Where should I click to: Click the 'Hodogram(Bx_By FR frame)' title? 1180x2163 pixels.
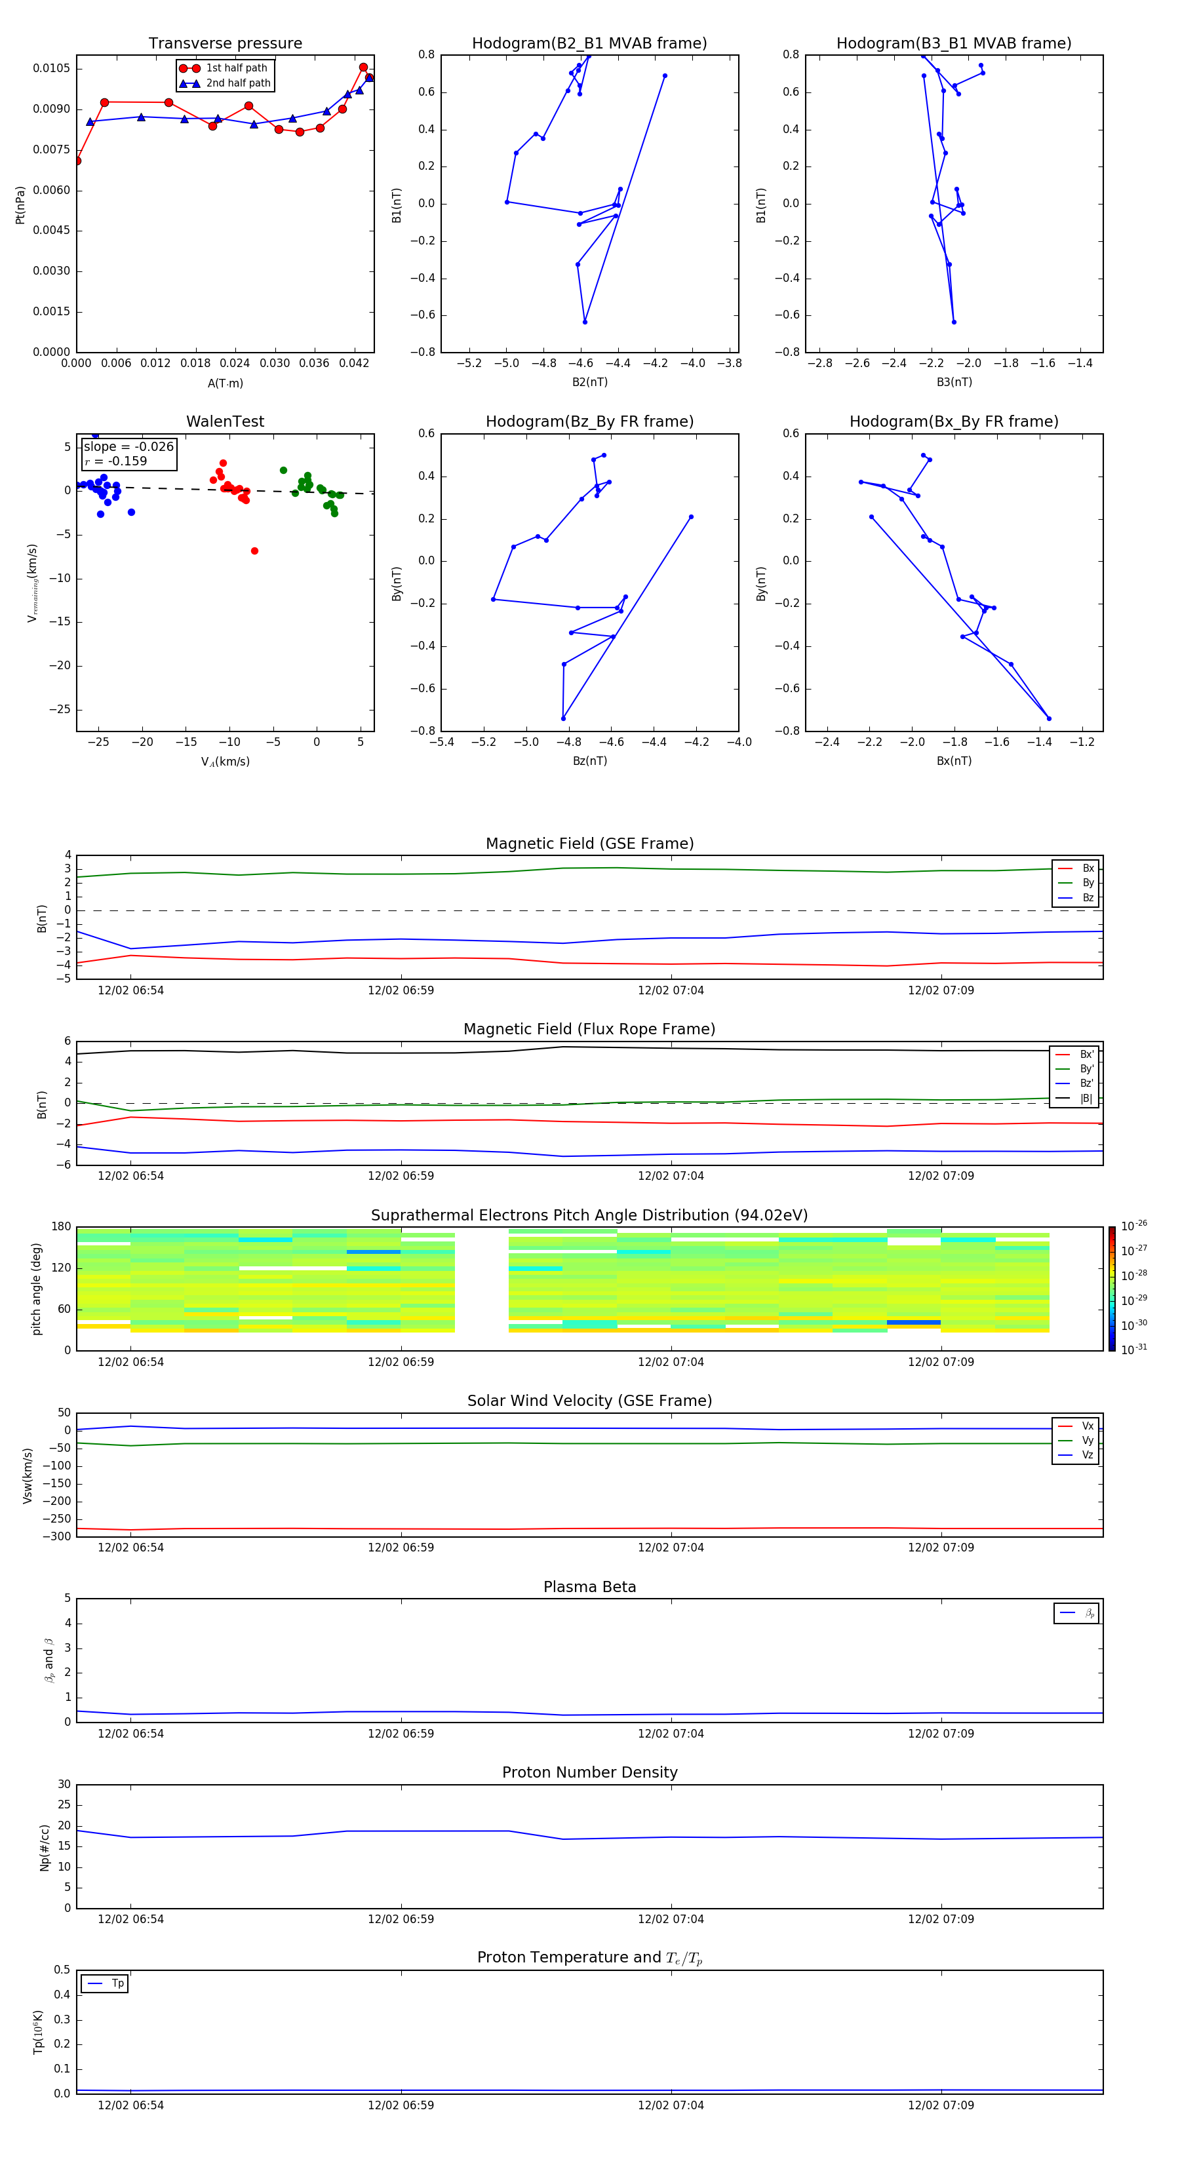954,421
